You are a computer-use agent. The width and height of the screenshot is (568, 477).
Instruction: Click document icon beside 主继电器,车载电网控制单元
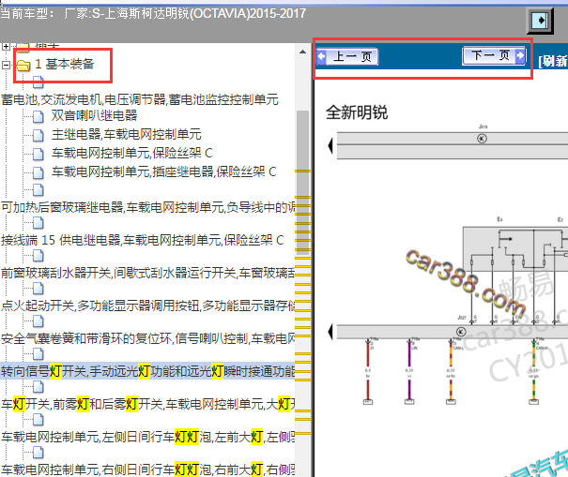click(38, 135)
